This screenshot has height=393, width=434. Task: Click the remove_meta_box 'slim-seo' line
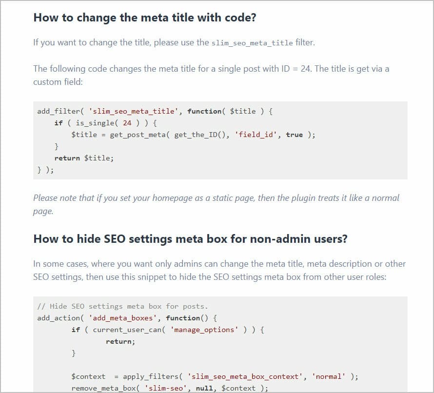170,388
